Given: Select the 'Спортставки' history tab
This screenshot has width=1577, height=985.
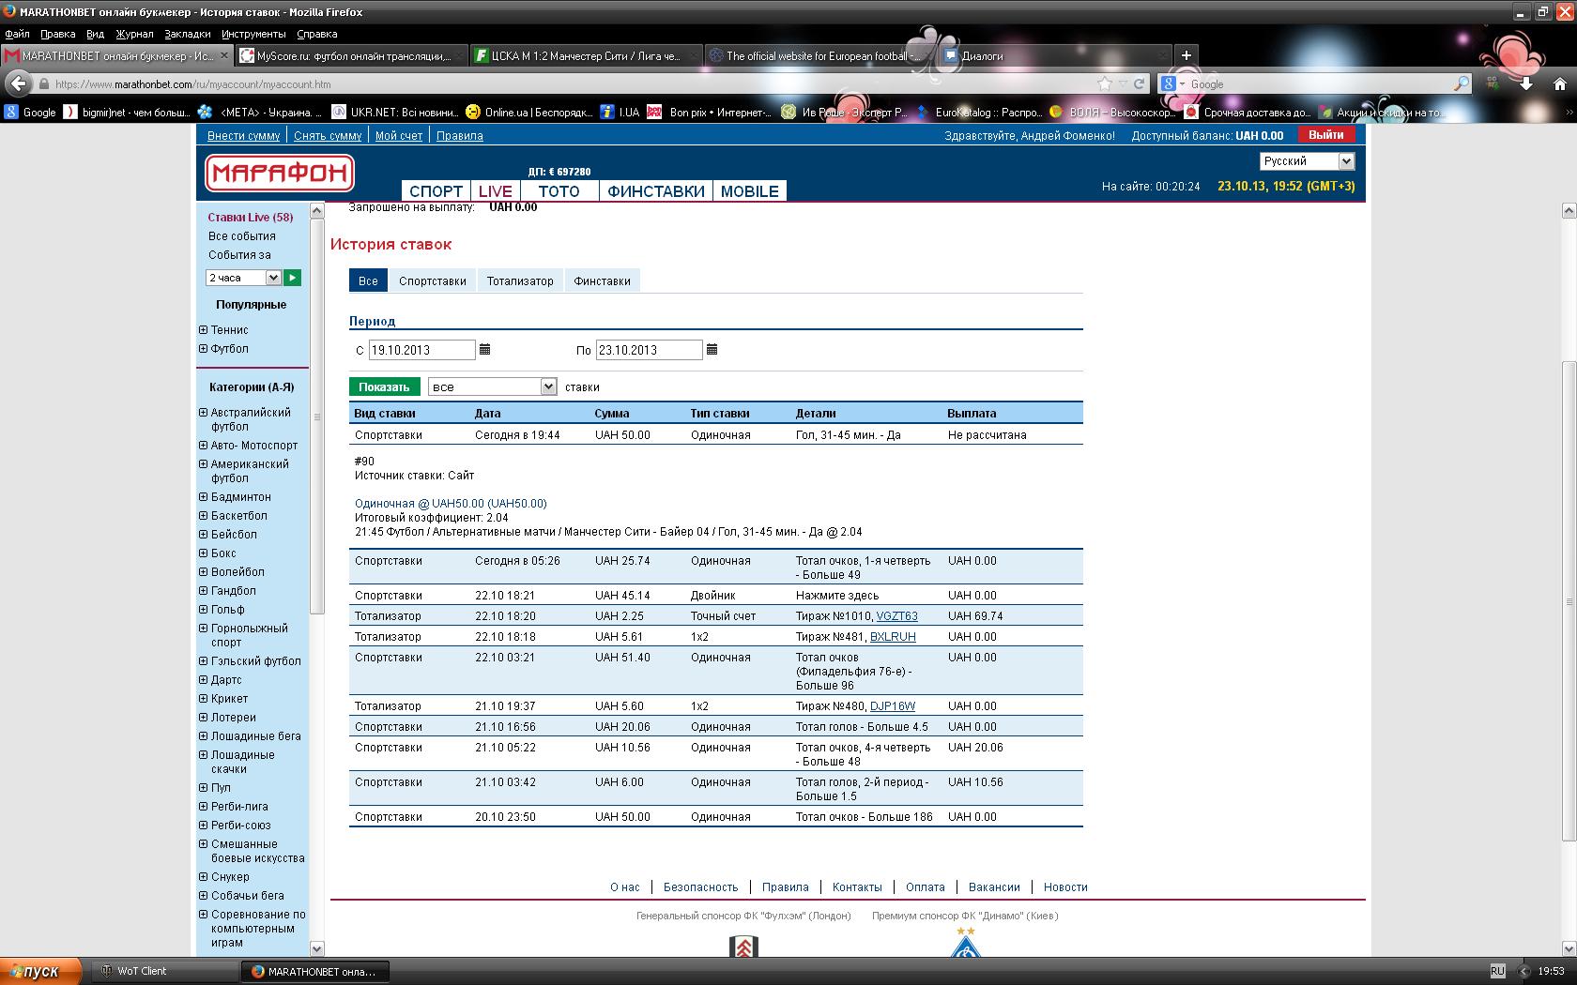Looking at the screenshot, I should (x=433, y=280).
